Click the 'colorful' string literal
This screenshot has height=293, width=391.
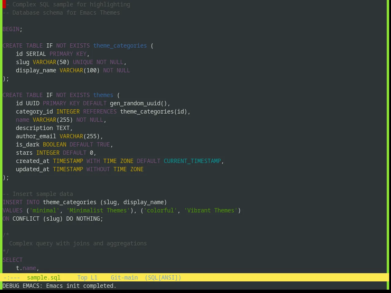click(160, 210)
